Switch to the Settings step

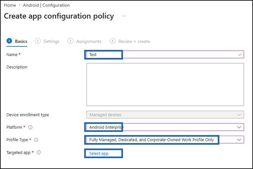coord(47,41)
